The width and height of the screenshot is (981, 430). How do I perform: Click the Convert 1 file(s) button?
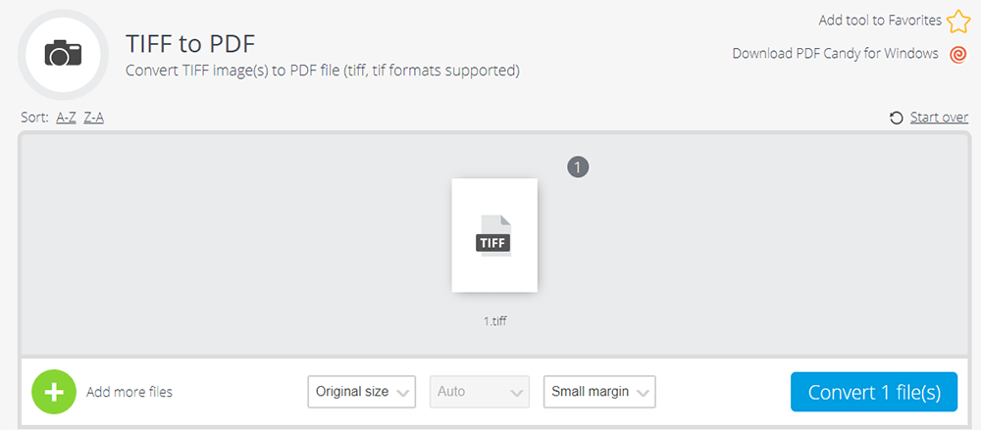874,392
